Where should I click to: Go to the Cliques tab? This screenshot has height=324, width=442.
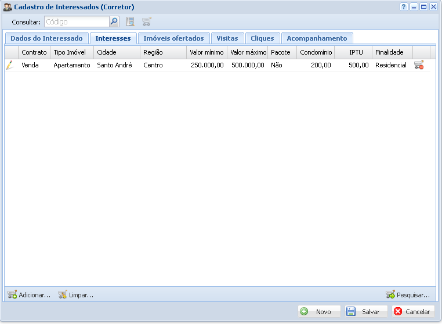pyautogui.click(x=262, y=38)
